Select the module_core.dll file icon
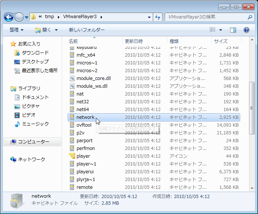 click(x=72, y=78)
